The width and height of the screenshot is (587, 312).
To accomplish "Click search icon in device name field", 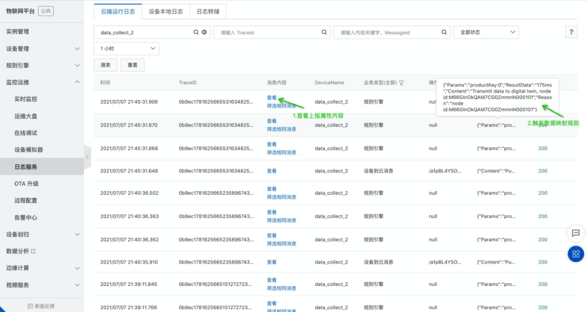I will [x=196, y=33].
